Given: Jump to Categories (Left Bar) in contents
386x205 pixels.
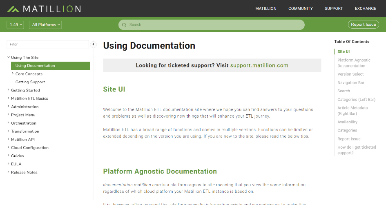Looking at the screenshot, I should [356, 99].
